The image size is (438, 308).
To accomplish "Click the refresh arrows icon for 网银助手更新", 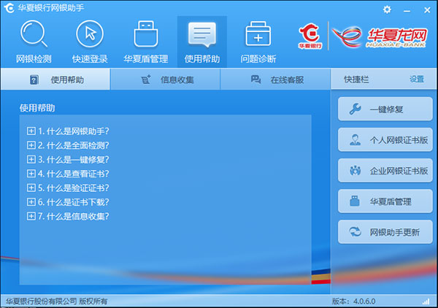I will click(x=355, y=232).
